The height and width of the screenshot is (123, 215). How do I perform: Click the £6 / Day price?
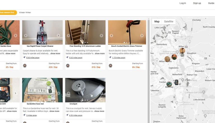pyautogui.click(x=136, y=67)
